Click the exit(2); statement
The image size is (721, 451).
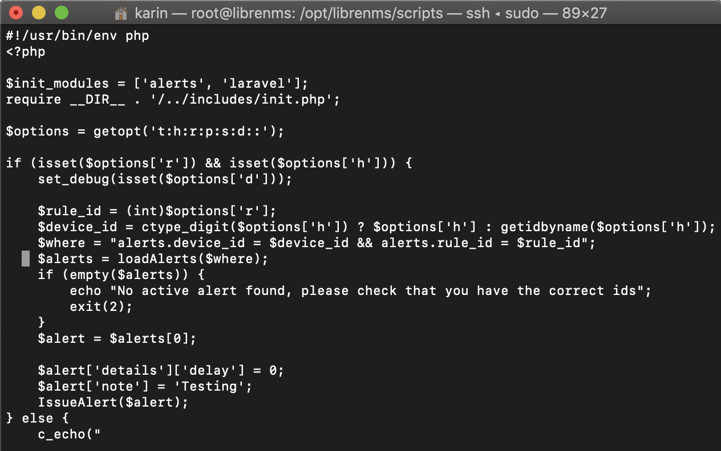101,307
